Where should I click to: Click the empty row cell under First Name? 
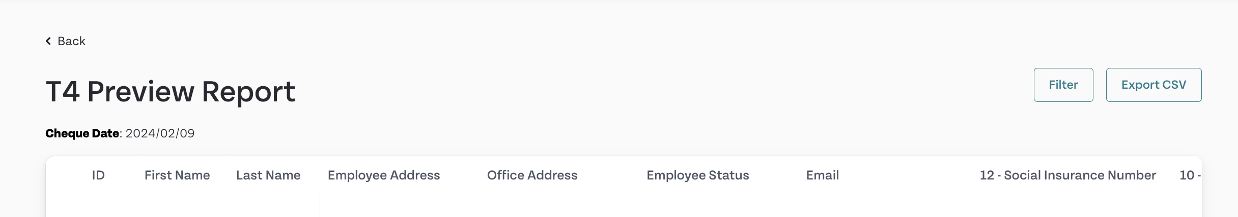(177, 206)
